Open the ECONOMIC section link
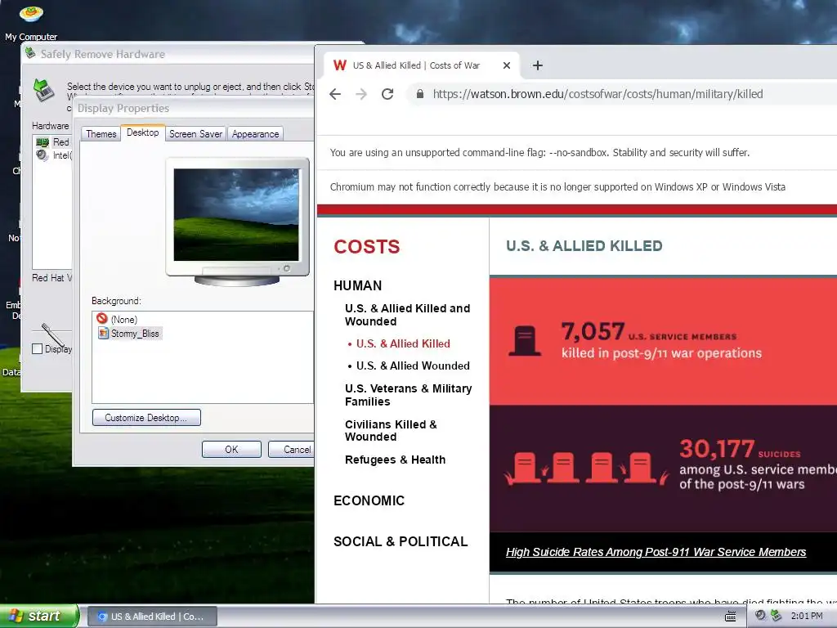 point(369,501)
